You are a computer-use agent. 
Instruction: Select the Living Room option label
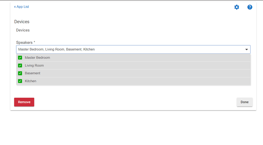click(x=34, y=66)
